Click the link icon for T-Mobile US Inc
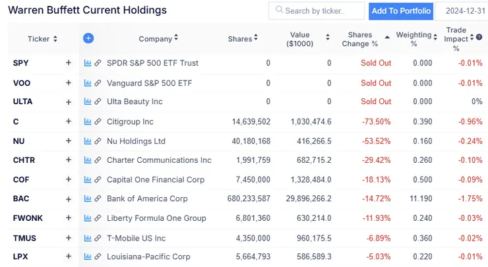 tap(98, 238)
